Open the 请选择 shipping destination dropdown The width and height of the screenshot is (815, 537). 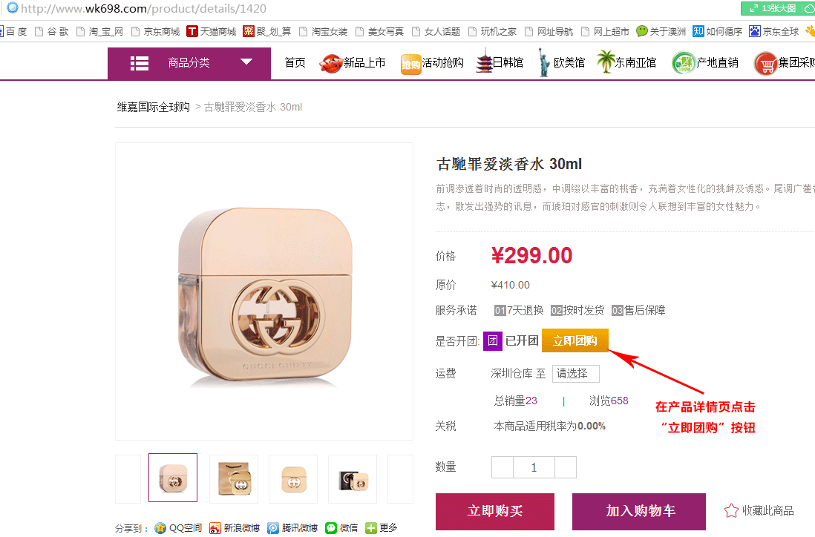click(x=575, y=373)
